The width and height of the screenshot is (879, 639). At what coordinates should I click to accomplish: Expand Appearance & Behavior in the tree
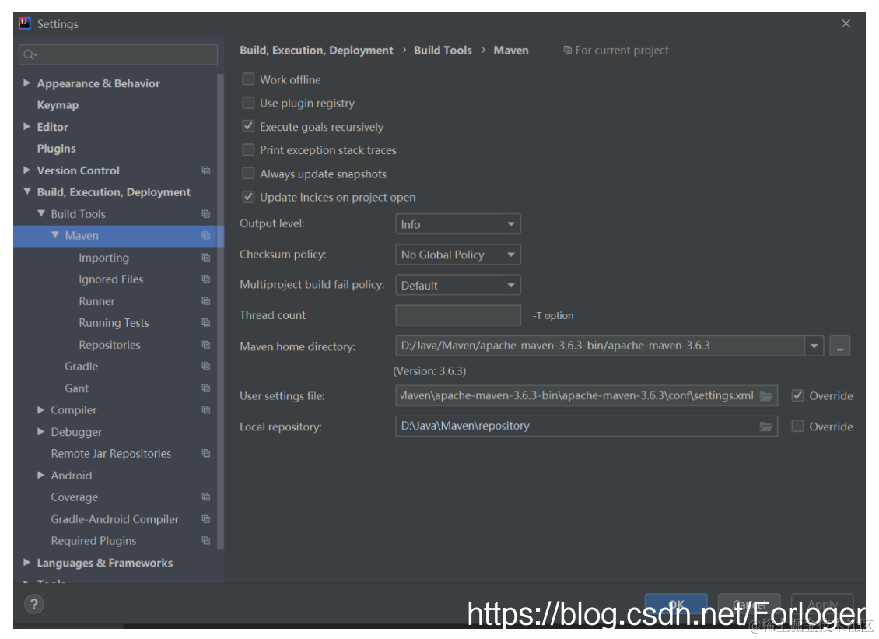click(26, 83)
